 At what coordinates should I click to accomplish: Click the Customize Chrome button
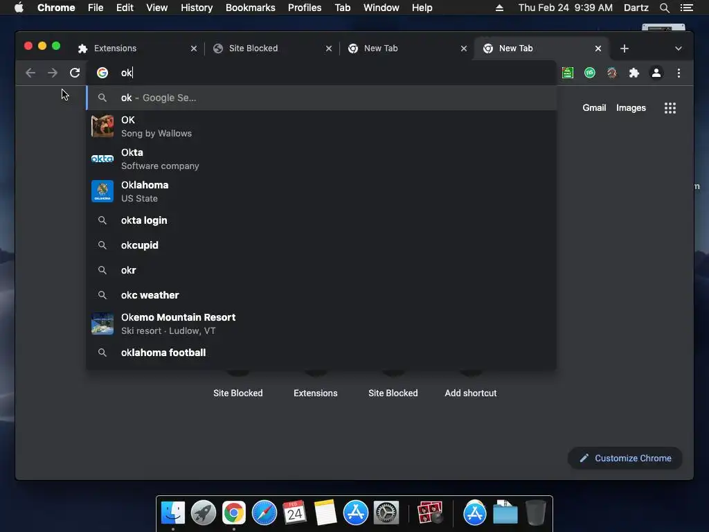pos(625,459)
